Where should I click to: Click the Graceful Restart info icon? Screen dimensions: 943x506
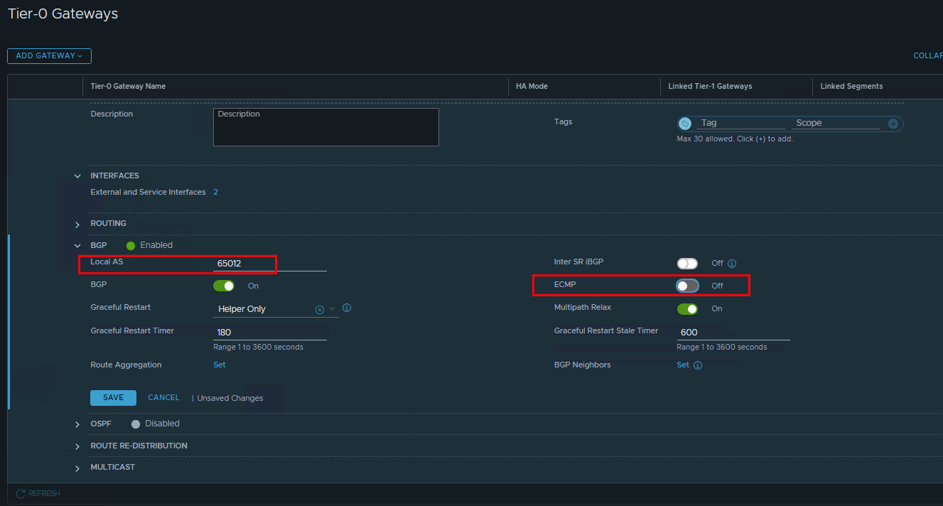(347, 308)
